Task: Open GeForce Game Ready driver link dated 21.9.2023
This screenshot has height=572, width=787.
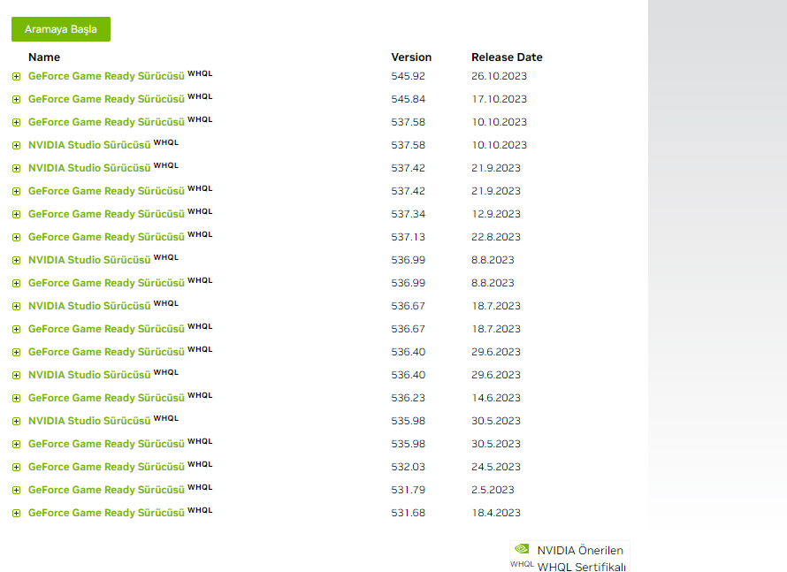Action: 106,191
